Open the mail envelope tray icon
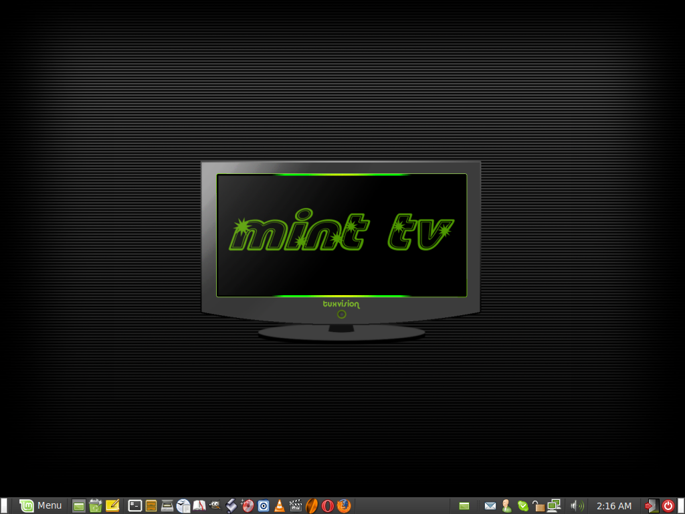Screen dimensions: 685x514 pyautogui.click(x=490, y=506)
